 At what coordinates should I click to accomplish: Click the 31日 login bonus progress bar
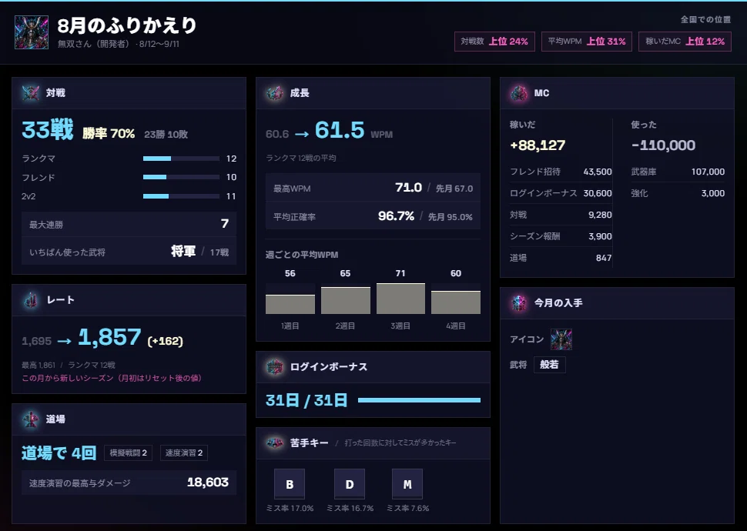419,400
